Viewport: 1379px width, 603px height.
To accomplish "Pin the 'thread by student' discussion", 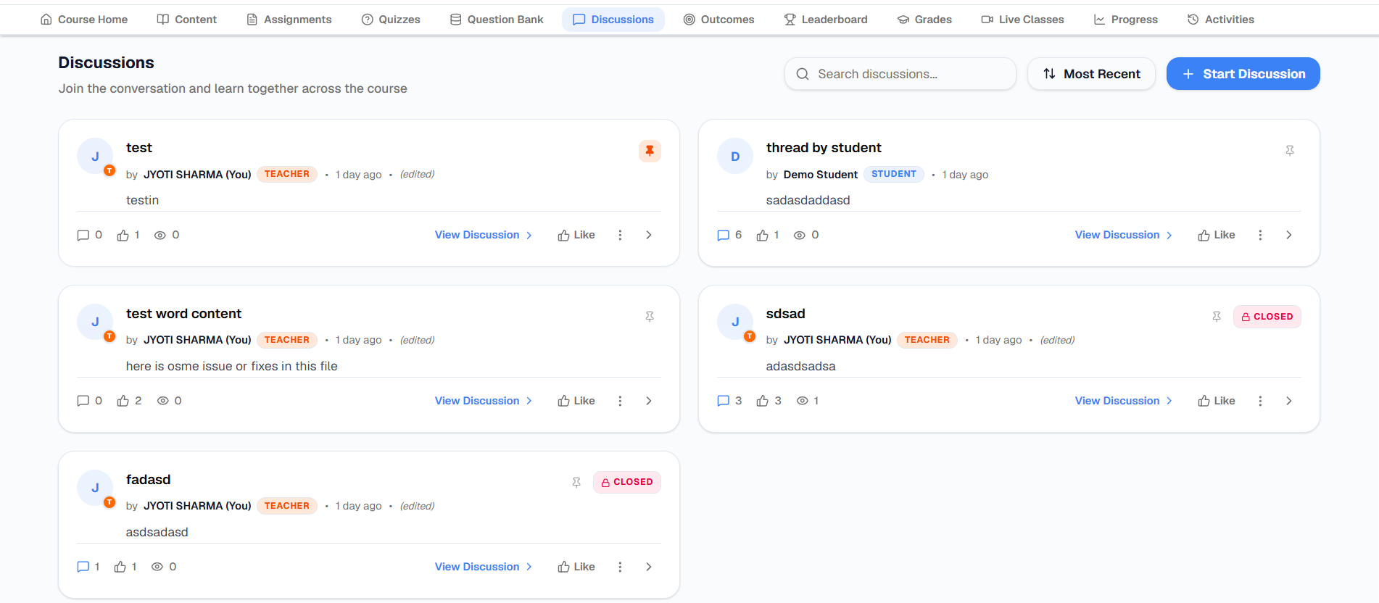I will 1290,151.
